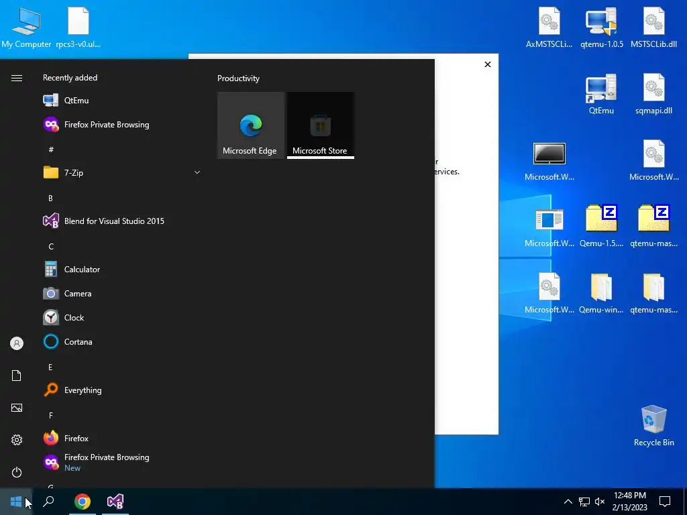The height and width of the screenshot is (515, 687).
Task: Switch to Blend for Visual Studio on taskbar
Action: pos(115,502)
